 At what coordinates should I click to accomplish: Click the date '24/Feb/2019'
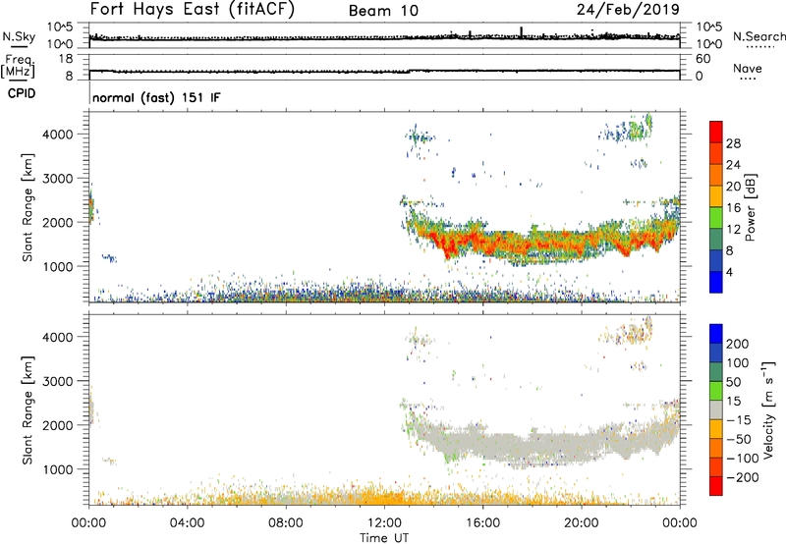(x=628, y=9)
